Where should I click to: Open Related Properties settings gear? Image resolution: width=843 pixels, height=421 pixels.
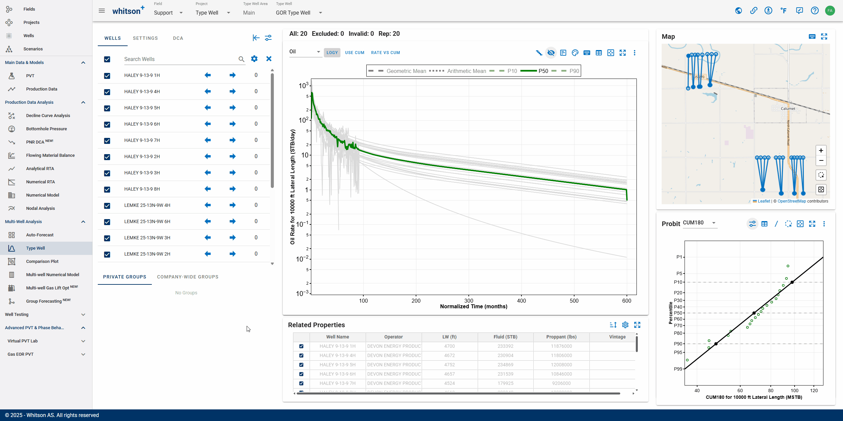click(x=625, y=325)
